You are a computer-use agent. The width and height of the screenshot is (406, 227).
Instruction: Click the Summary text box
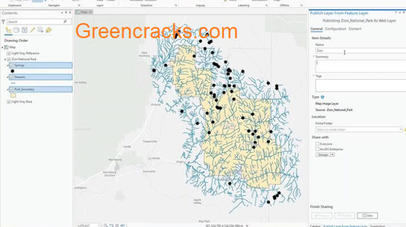[x=361, y=66]
